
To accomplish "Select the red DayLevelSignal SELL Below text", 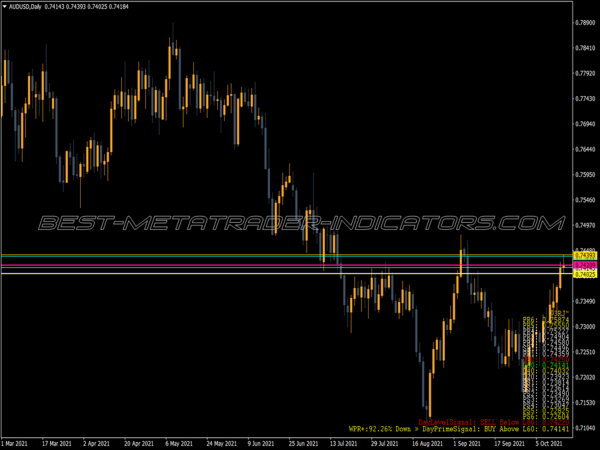I will click(x=493, y=422).
